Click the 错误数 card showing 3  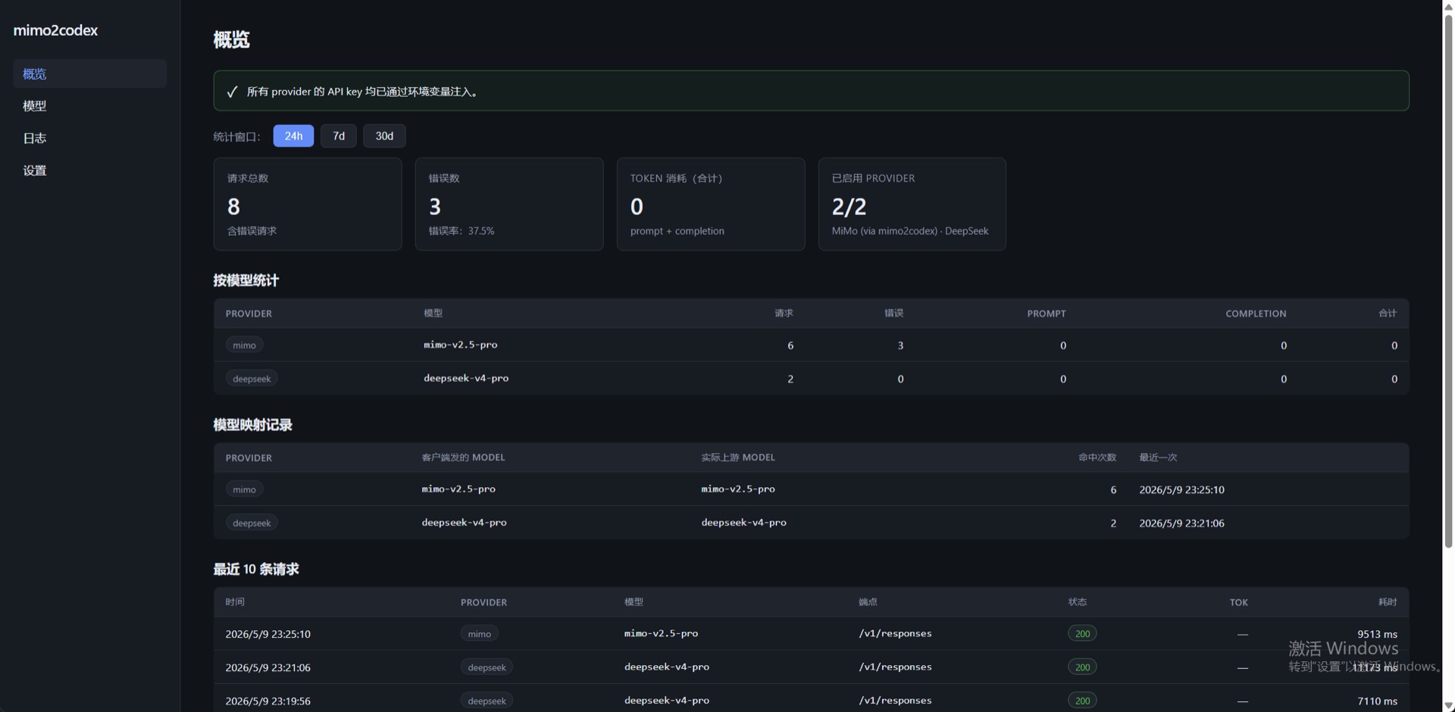pyautogui.click(x=509, y=204)
